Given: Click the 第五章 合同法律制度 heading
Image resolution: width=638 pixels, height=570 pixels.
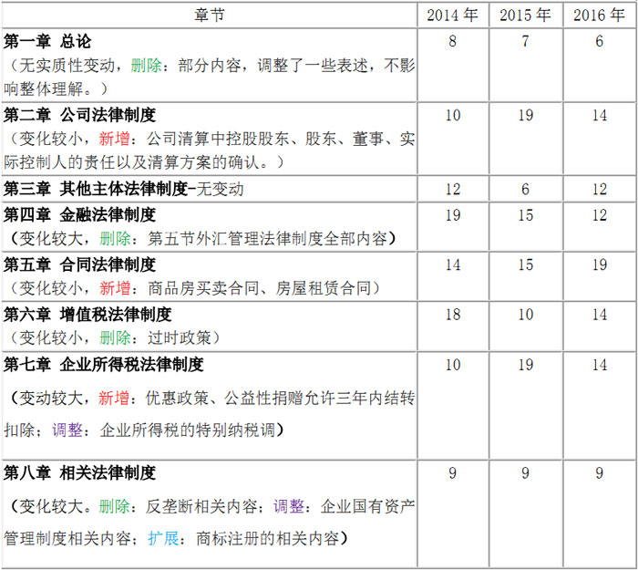Looking at the screenshot, I should point(80,264).
